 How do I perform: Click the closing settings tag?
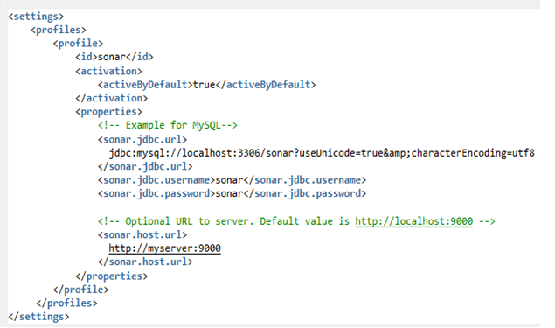tap(38, 317)
